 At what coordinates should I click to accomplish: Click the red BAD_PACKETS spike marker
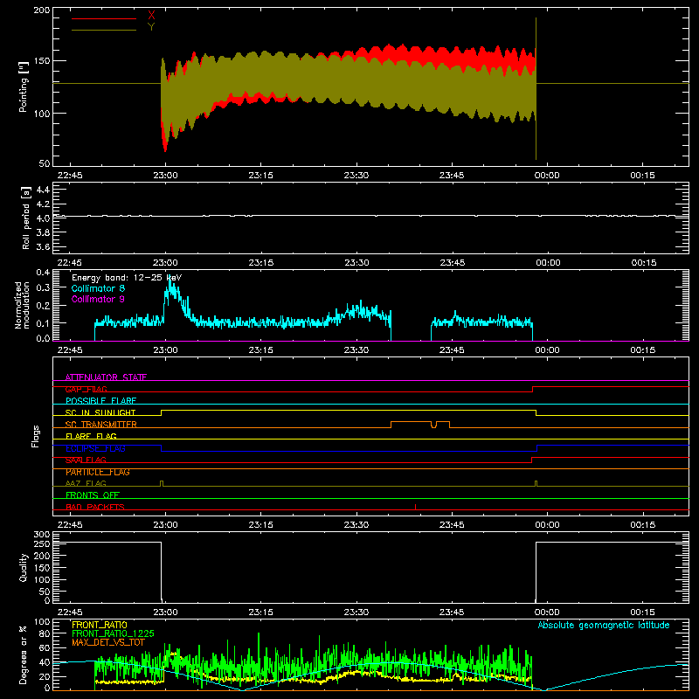click(x=416, y=507)
